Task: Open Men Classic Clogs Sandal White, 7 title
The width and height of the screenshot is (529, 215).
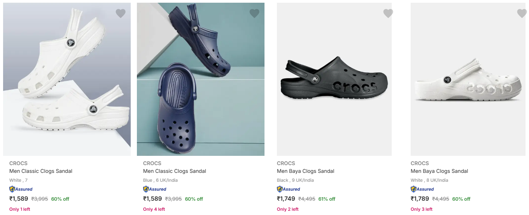Action: (x=41, y=171)
